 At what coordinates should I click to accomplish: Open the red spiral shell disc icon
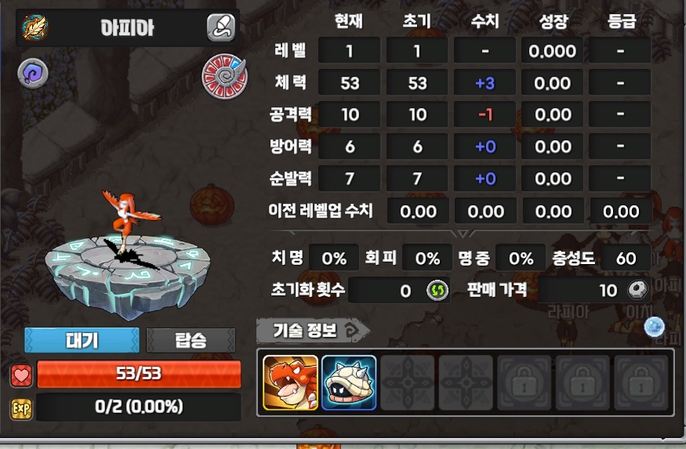point(225,76)
